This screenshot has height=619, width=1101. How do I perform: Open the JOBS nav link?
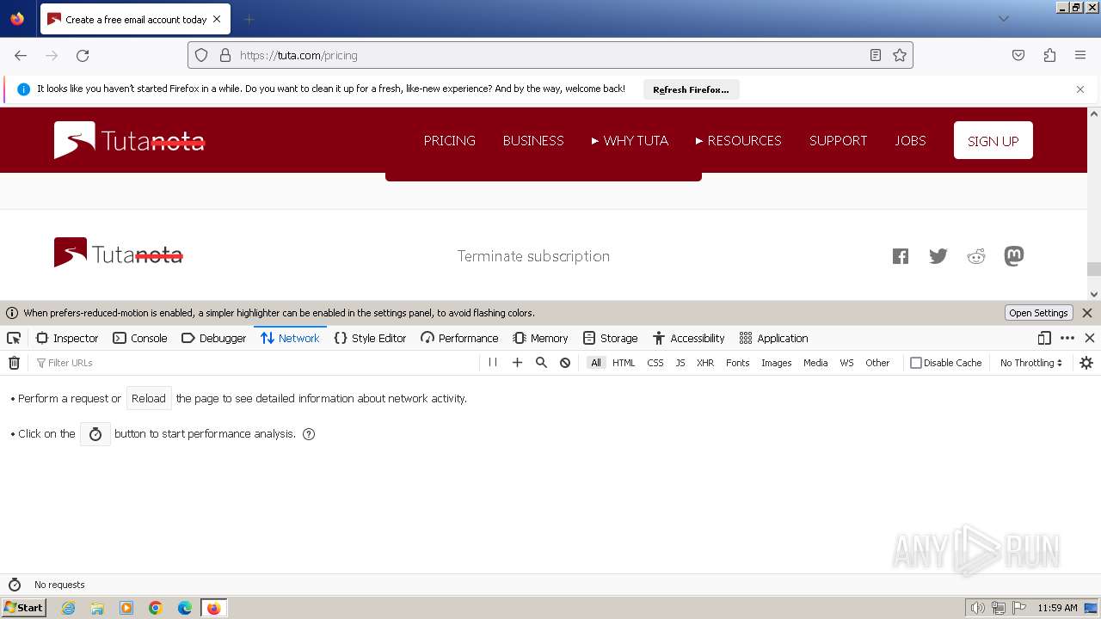[911, 140]
